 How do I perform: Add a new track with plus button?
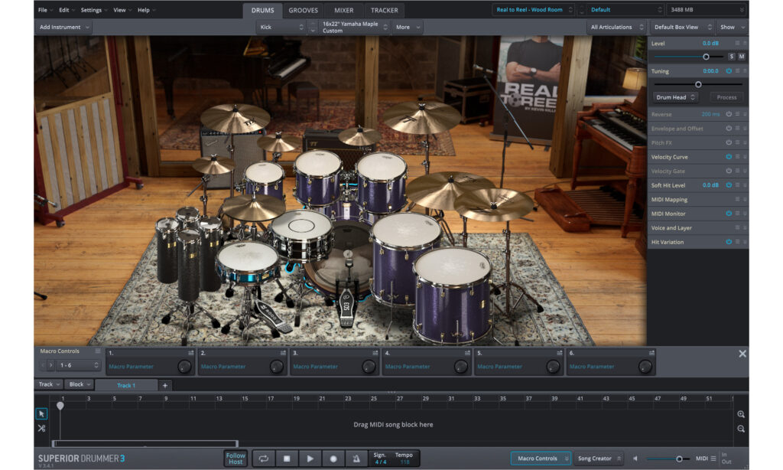[165, 385]
